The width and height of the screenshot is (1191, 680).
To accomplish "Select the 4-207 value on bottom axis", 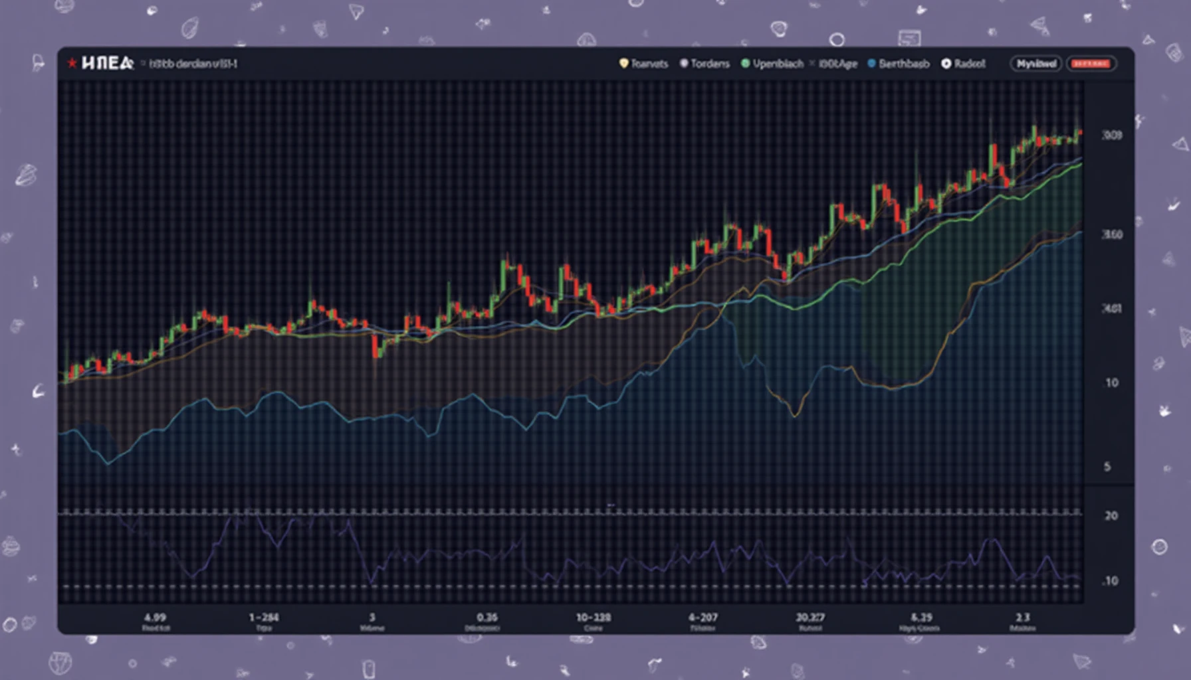I will point(703,617).
